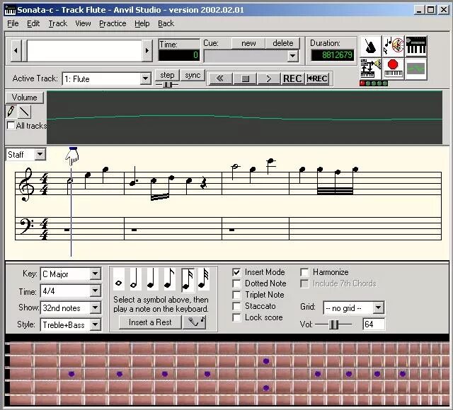Click the Vol slider handle

[333, 324]
